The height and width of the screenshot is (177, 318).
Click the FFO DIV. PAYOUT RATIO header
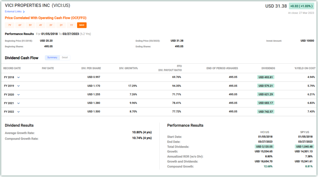pyautogui.click(x=170, y=68)
